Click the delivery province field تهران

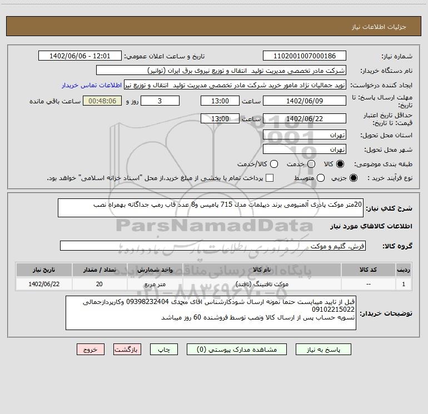305,134
